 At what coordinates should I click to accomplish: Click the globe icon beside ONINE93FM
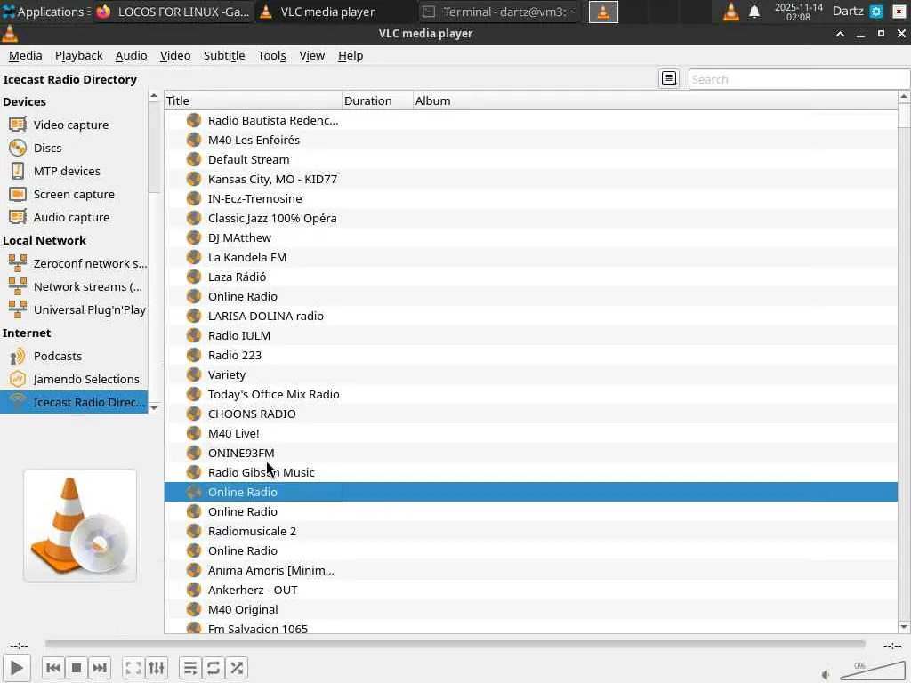[x=193, y=453]
